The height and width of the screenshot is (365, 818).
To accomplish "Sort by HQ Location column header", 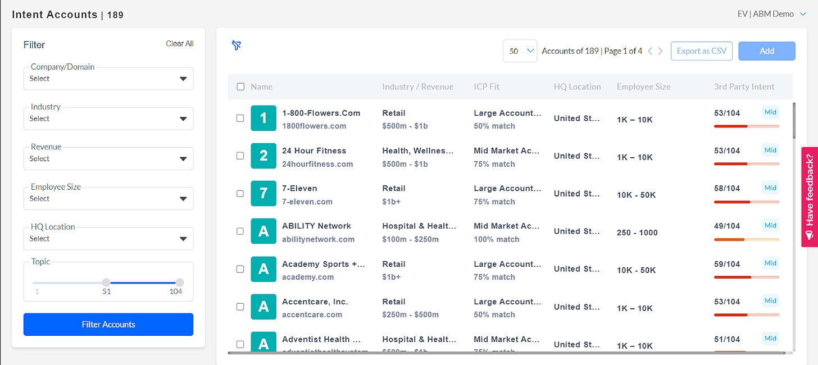I will (x=578, y=86).
